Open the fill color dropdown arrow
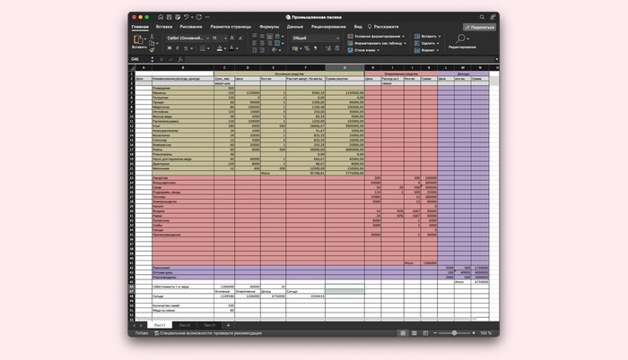Screen dimensions: 628x360 point(225,48)
